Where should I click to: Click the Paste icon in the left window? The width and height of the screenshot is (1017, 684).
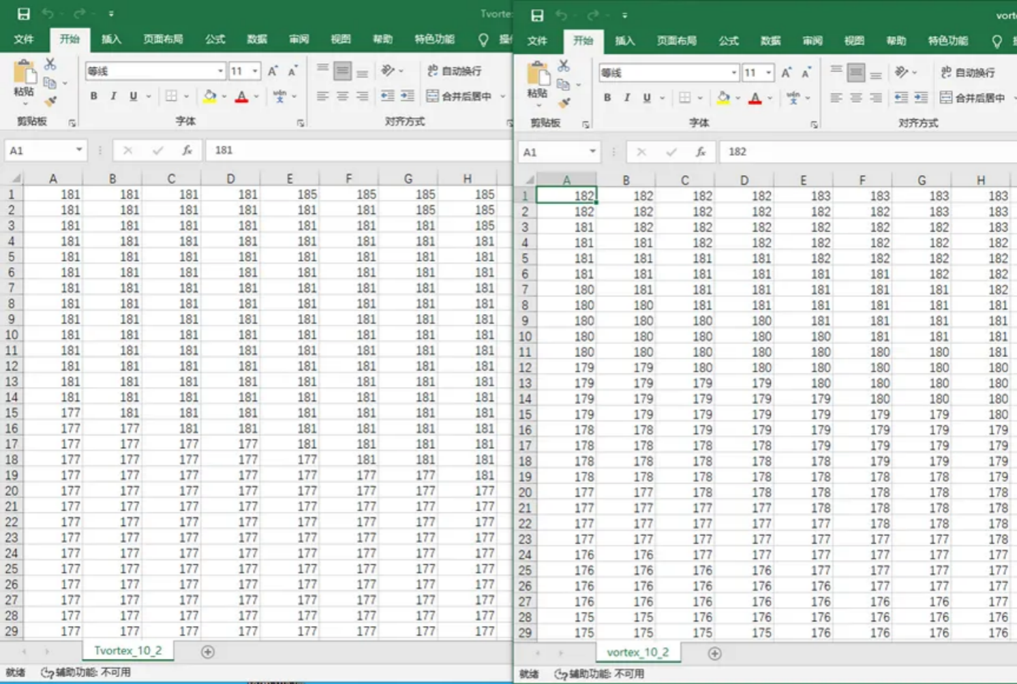tap(24, 73)
